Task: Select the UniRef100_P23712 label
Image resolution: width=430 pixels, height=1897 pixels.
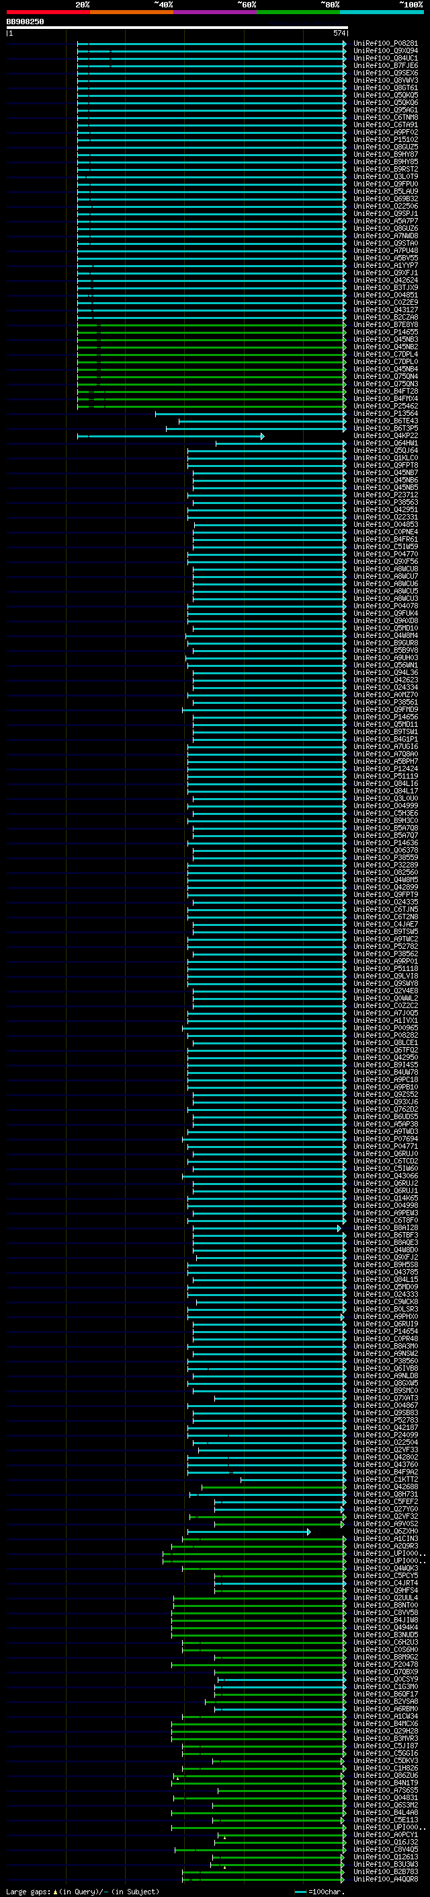Action: tap(386, 495)
